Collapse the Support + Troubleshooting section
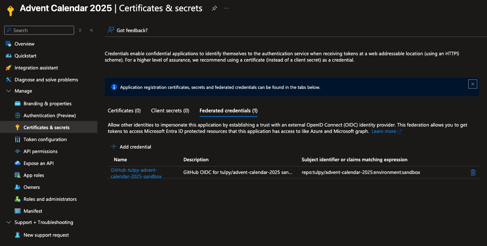The image size is (487, 246). (9, 222)
